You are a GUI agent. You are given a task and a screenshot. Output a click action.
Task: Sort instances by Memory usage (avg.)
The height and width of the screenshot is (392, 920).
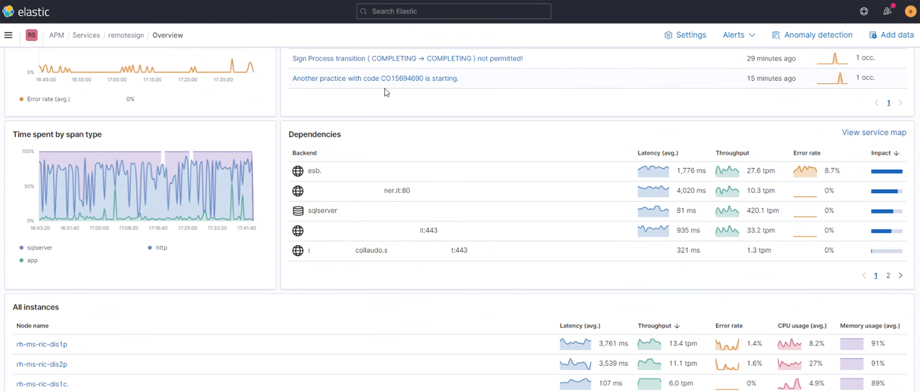870,326
